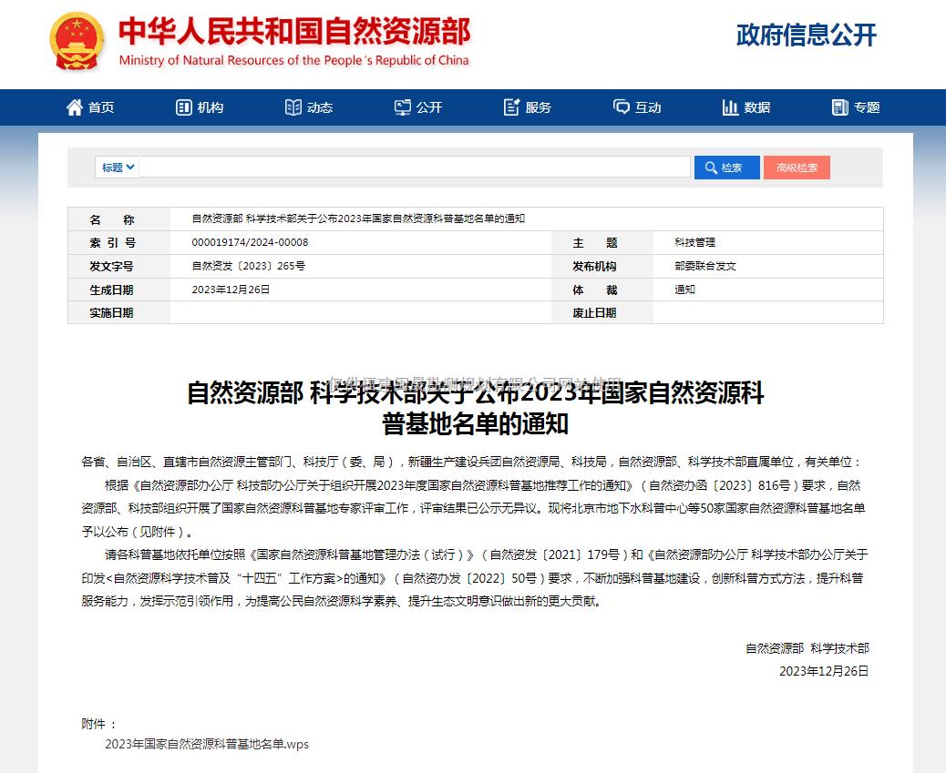946x773 pixels.
Task: Click the 专题 newspaper icon
Action: click(x=839, y=107)
